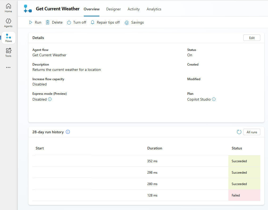Click the agent flow logo icon beside the title
Viewport: 268px width, 210px height.
click(x=28, y=9)
